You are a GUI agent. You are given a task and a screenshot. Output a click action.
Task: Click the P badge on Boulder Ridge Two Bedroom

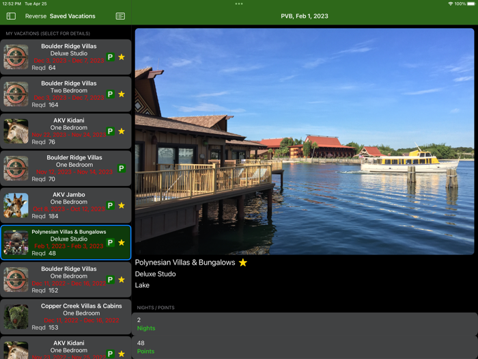tap(111, 94)
